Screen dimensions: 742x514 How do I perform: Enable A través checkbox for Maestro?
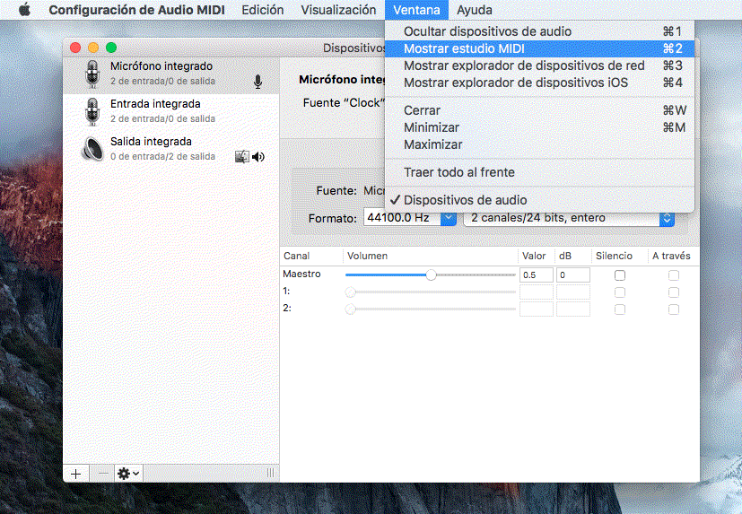pos(674,275)
